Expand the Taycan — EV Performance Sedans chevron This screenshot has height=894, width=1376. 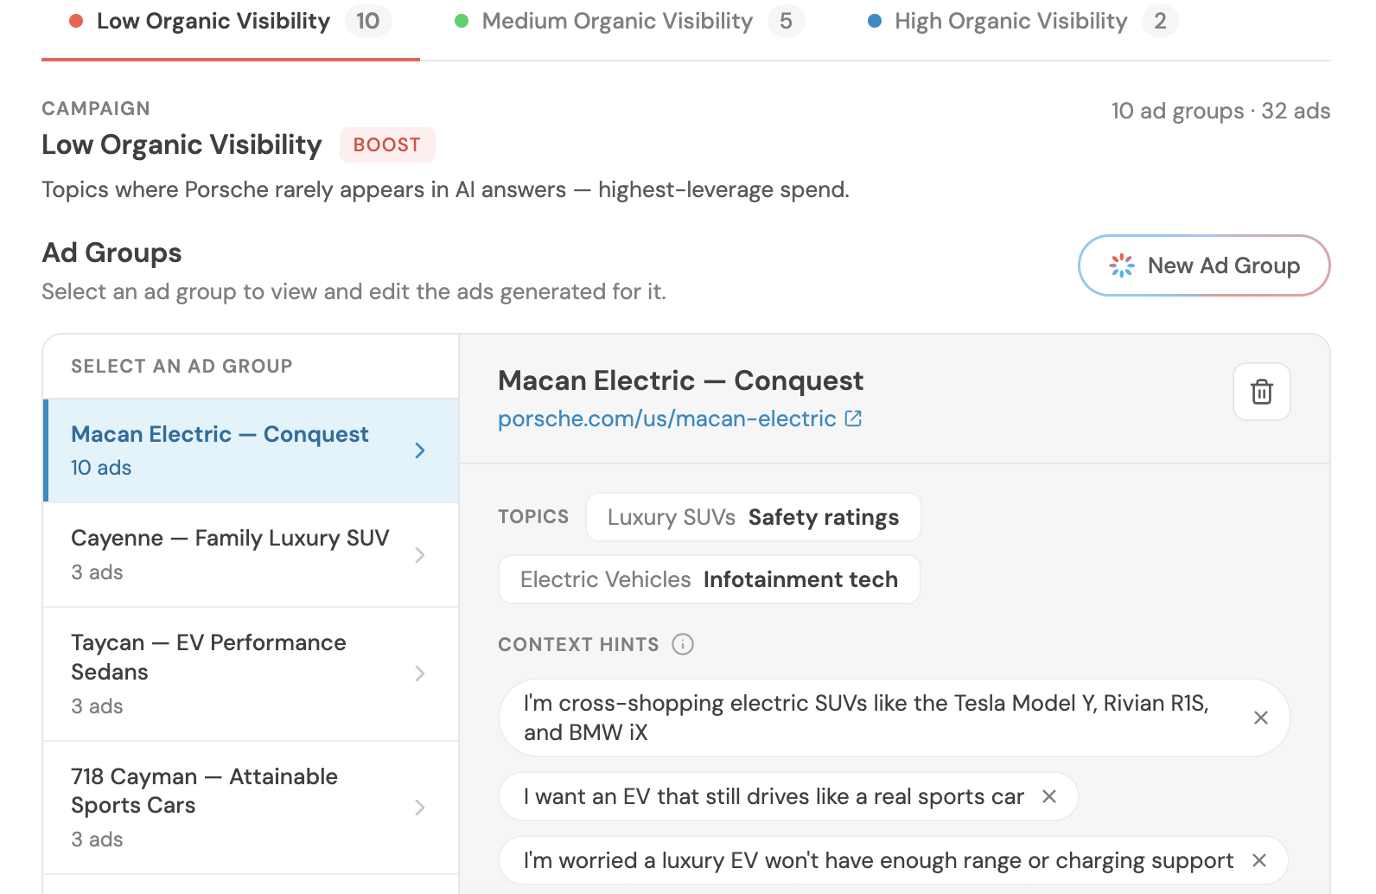pos(420,674)
